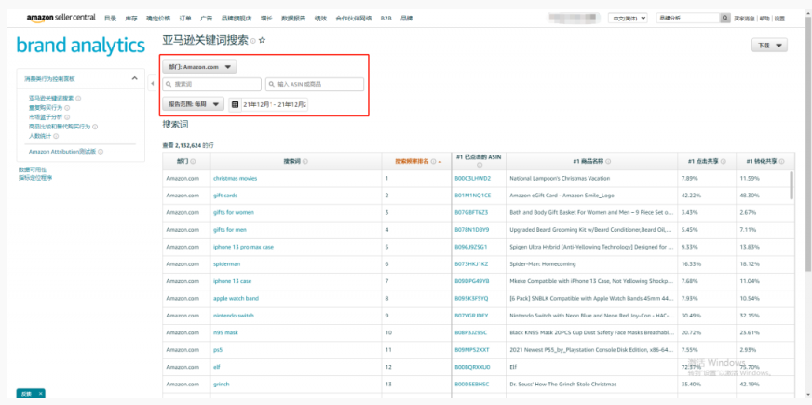The height and width of the screenshot is (405, 812).
Task: Click info icon in #1 转化共享 header
Action: pos(781,162)
